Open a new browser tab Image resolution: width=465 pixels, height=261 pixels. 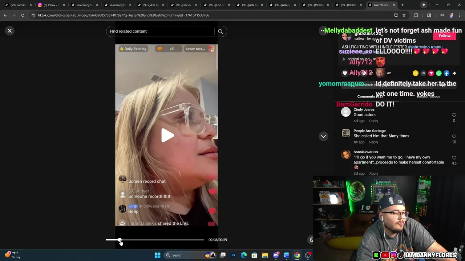coord(402,5)
